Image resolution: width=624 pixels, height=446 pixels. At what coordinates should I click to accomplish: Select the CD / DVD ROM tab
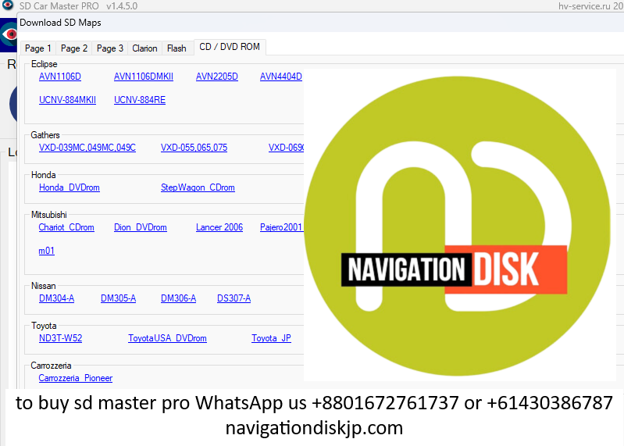[x=230, y=47]
